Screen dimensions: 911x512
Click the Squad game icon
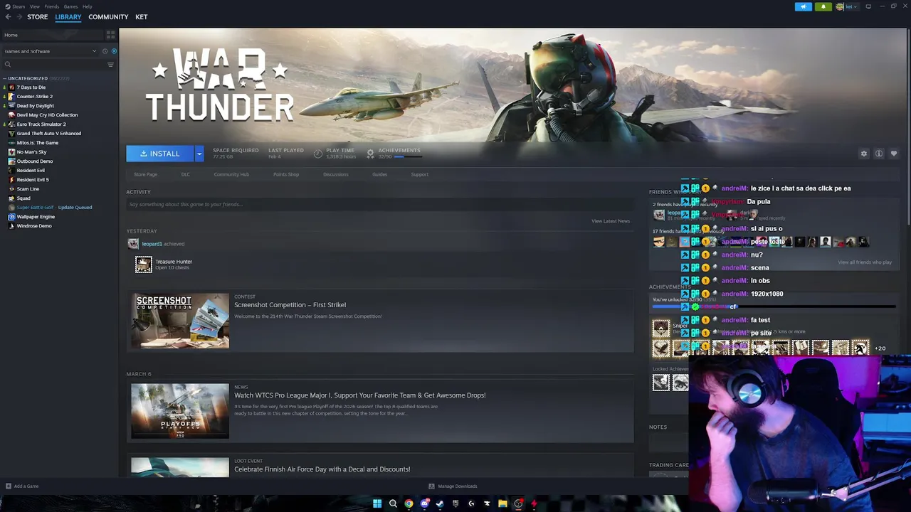11,198
